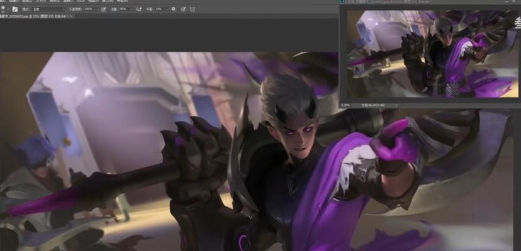Toggle pressure for size icon
Viewport: 521px width, 251px height.
coord(183,9)
